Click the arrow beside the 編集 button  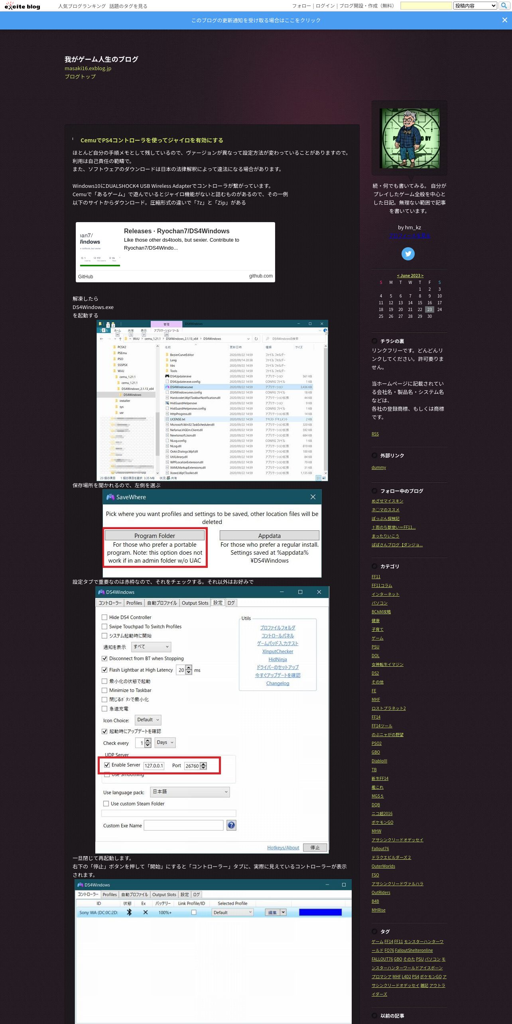point(284,912)
